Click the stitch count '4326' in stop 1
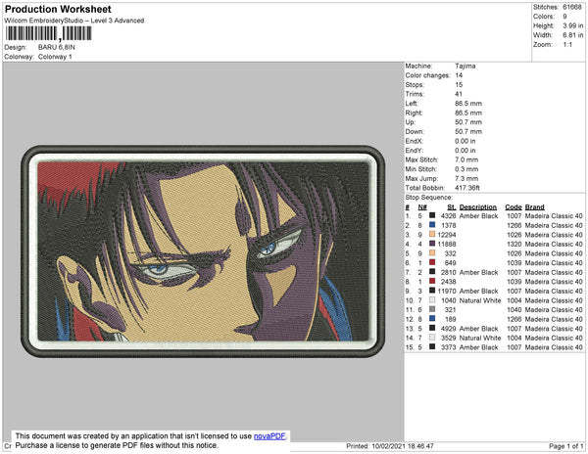The height and width of the screenshot is (454, 588). (449, 216)
